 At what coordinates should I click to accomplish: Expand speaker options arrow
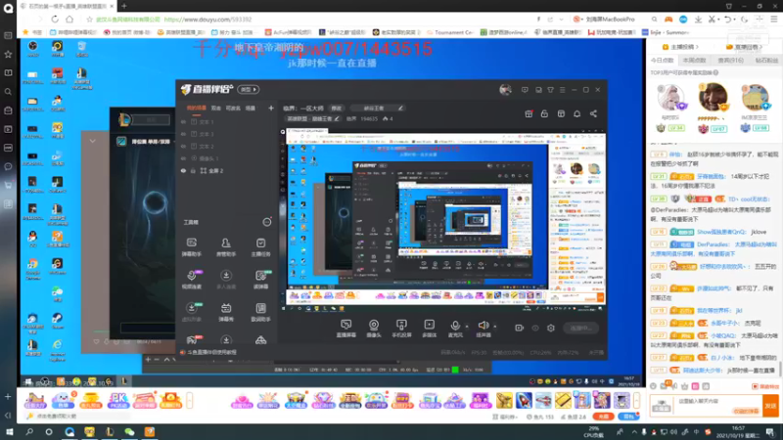pyautogui.click(x=495, y=327)
